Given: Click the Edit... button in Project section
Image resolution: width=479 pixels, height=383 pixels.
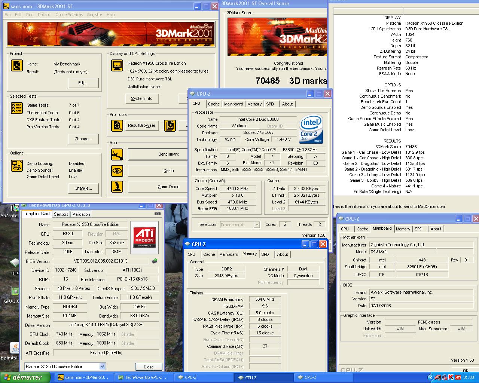Looking at the screenshot, I should (x=83, y=83).
